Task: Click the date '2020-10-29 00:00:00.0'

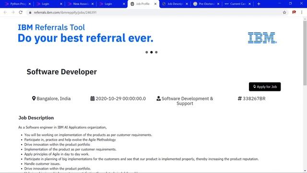Action: [120, 99]
